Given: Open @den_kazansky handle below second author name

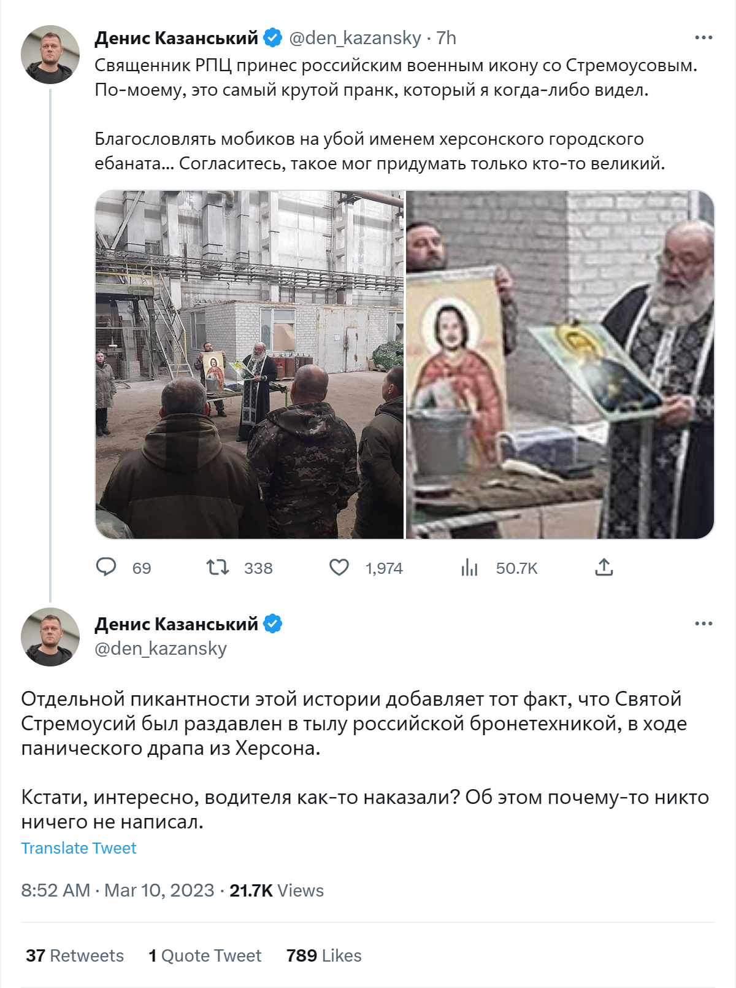Looking at the screenshot, I should (161, 649).
